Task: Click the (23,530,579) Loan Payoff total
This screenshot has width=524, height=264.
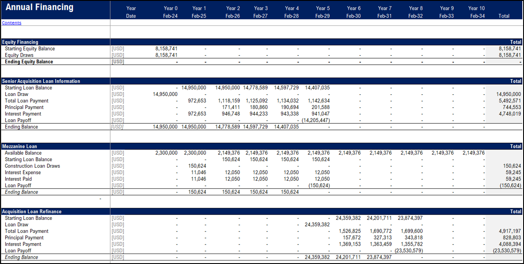Action: (x=506, y=251)
